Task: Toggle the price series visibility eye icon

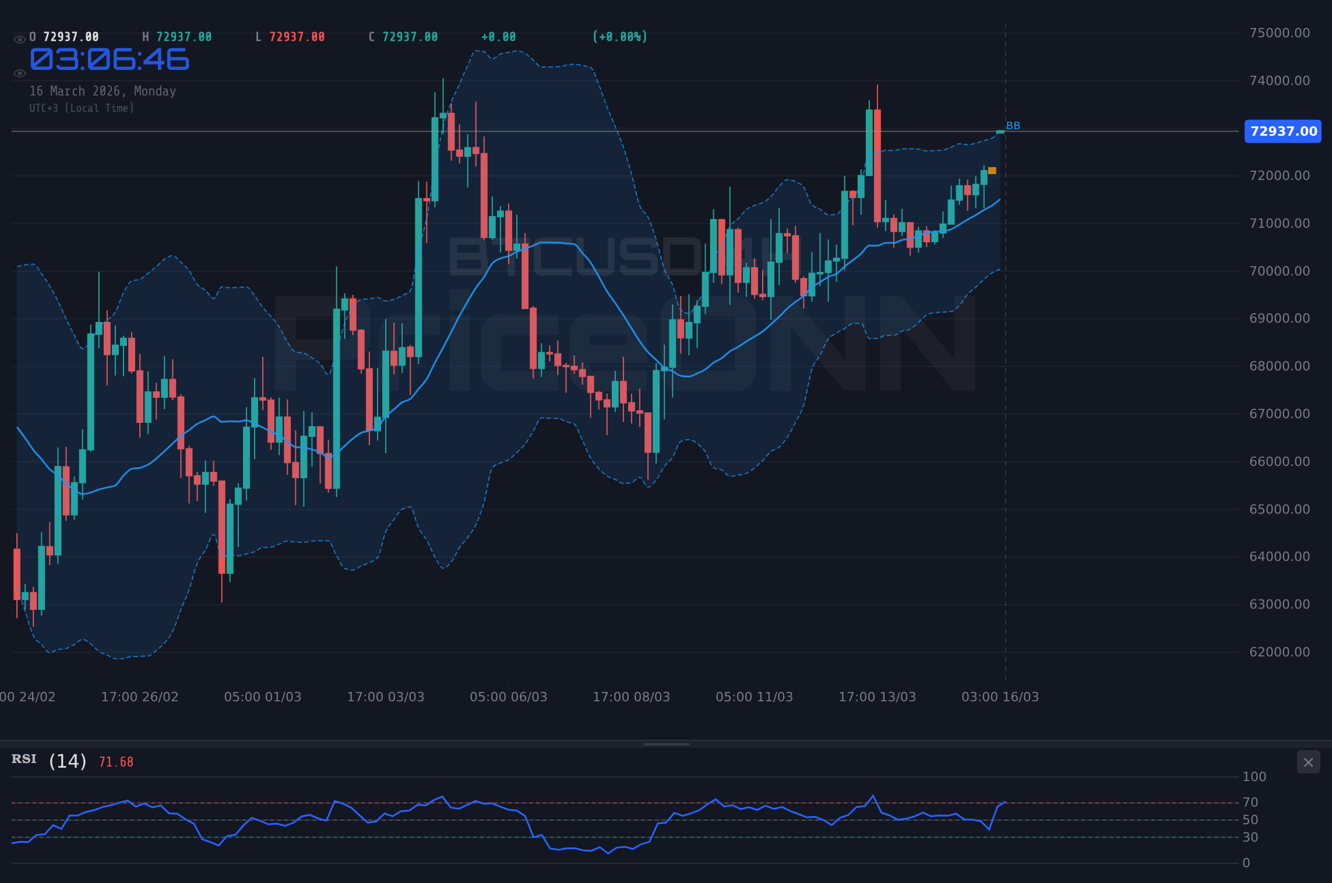Action: tap(20, 38)
